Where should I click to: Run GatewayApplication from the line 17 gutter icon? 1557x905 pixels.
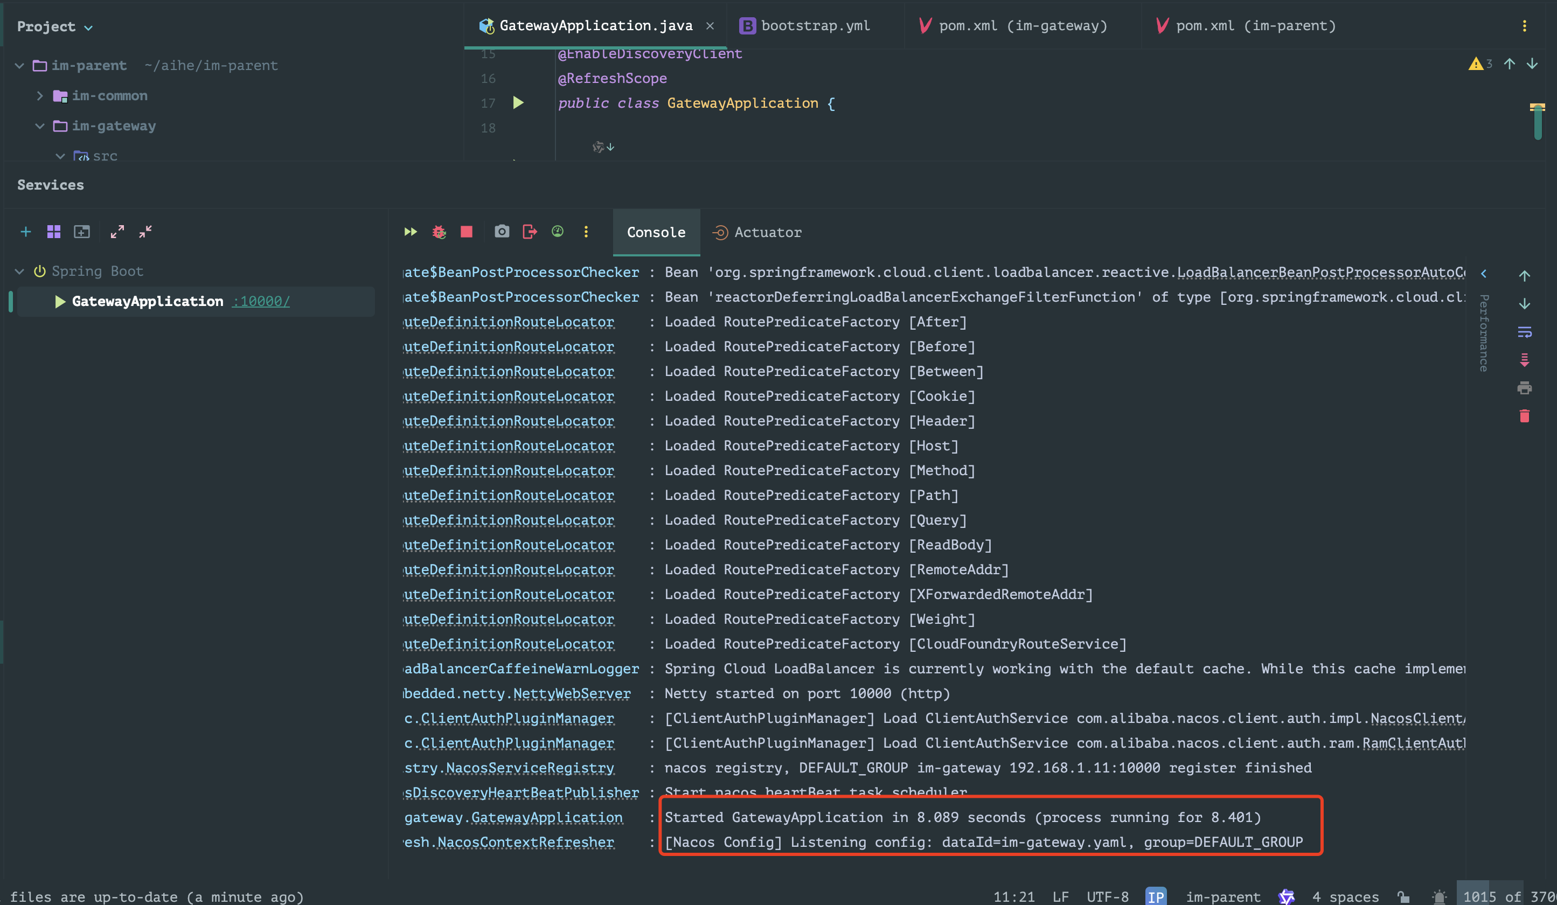point(518,102)
